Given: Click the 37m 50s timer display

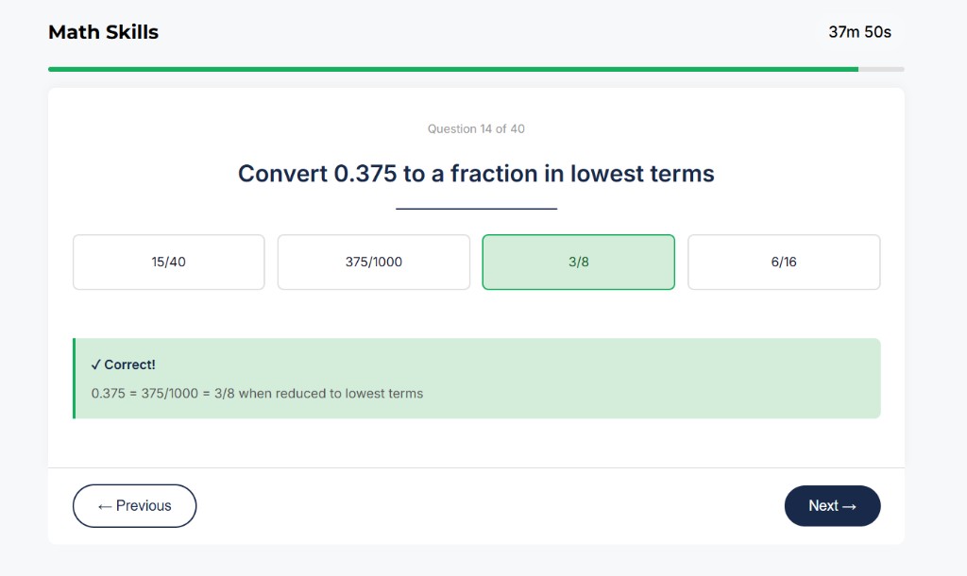Looking at the screenshot, I should pos(859,31).
